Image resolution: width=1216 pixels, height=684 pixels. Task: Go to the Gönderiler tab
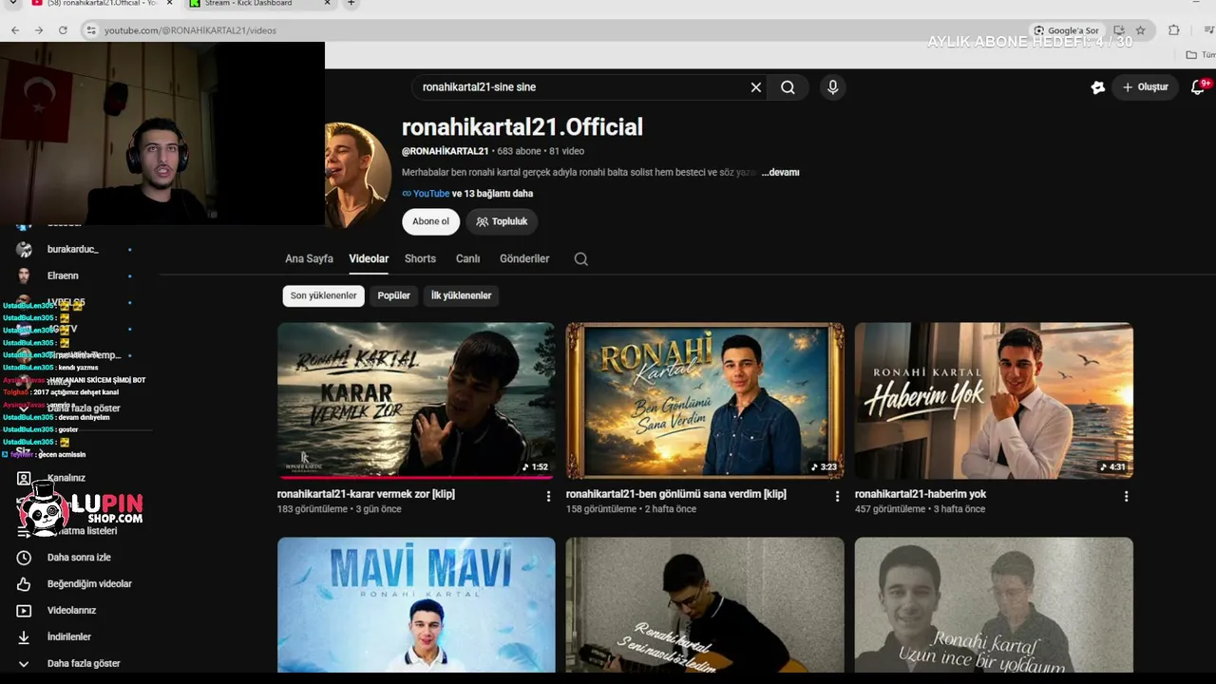[524, 258]
